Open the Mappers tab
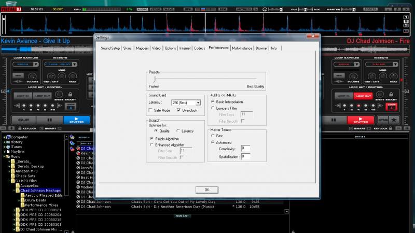This screenshot has width=415, height=233. 142,48
